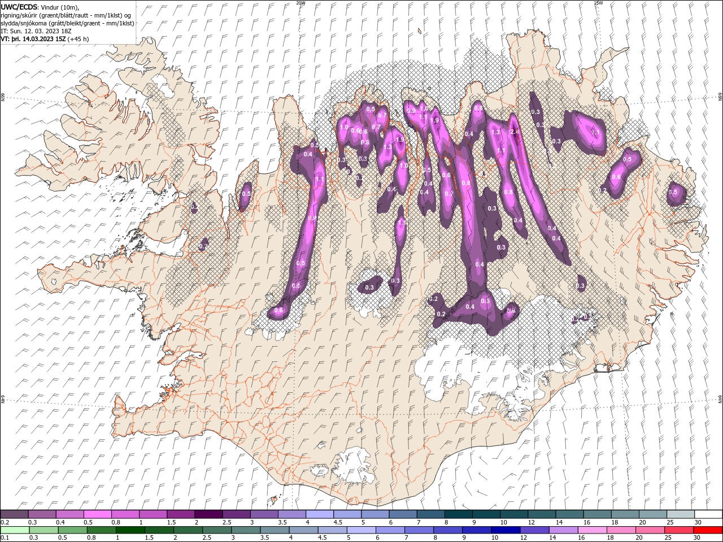Click the 6 slate-blue swatch in top legend row
The image size is (723, 542).
point(403,514)
